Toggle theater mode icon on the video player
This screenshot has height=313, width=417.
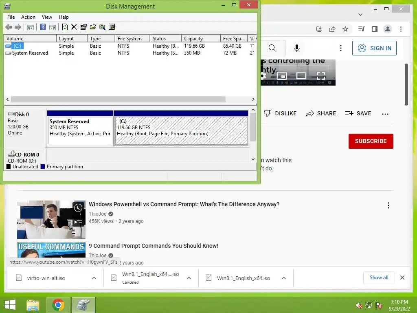tap(301, 76)
